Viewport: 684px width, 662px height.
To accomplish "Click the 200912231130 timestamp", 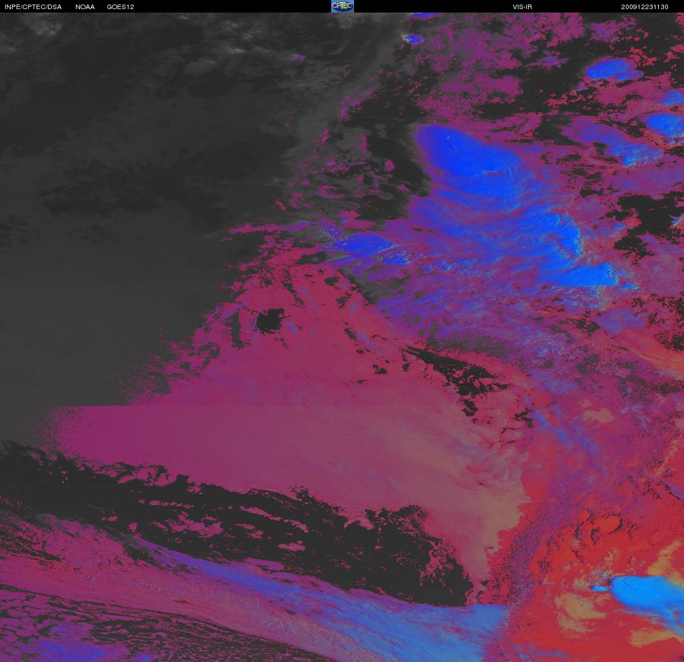I will (x=645, y=7).
